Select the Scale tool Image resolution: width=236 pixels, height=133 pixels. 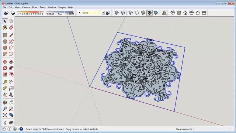coord(5,74)
